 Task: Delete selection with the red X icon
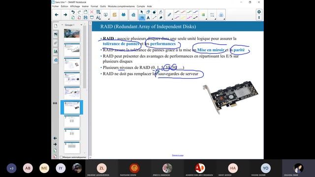pos(92,12)
